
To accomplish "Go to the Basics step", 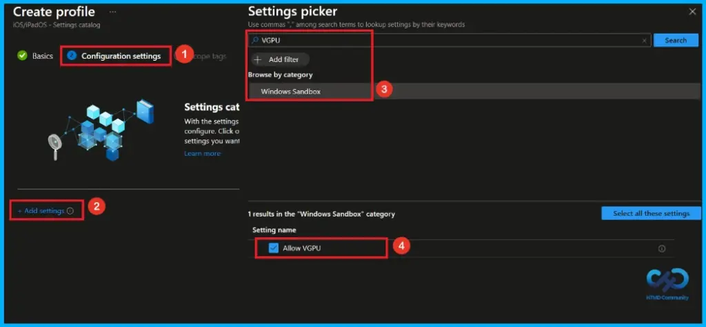I will (42, 57).
